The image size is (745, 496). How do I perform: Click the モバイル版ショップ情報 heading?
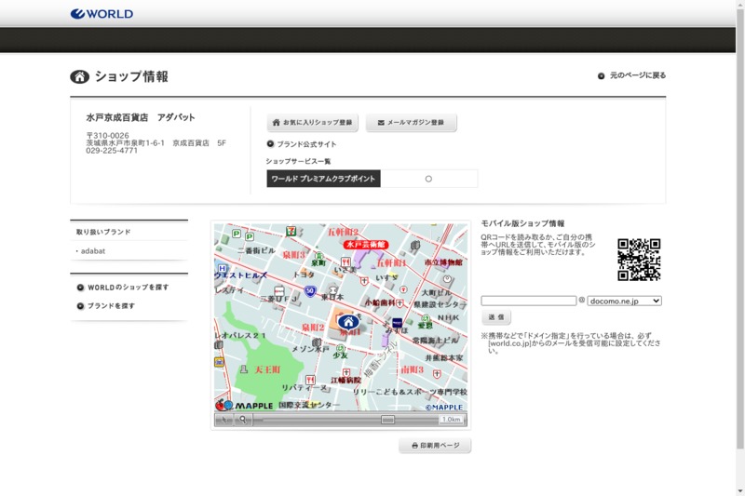522,223
